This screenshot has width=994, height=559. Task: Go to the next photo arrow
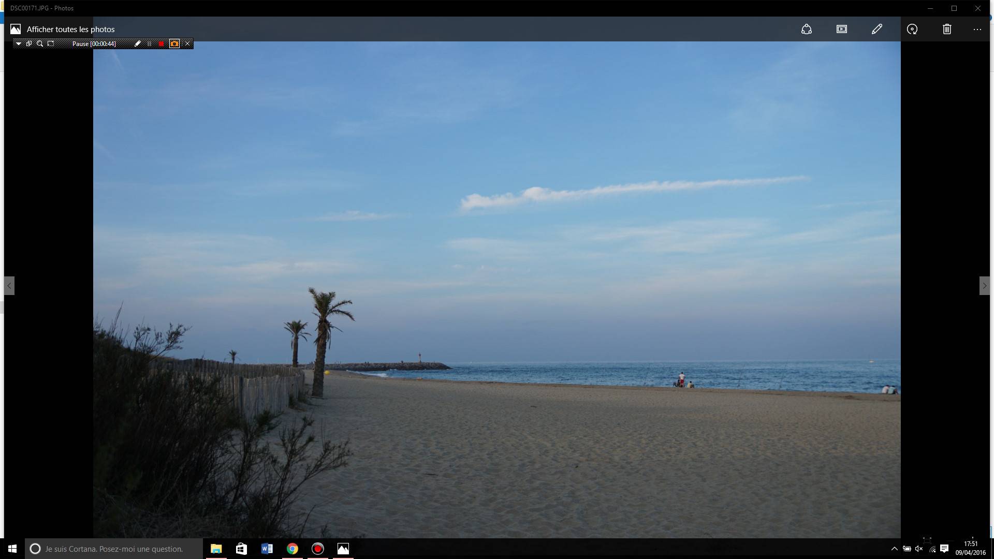pos(984,286)
